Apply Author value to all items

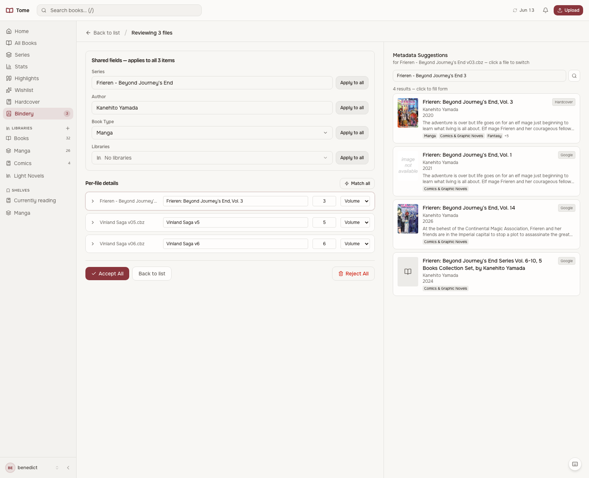point(352,108)
